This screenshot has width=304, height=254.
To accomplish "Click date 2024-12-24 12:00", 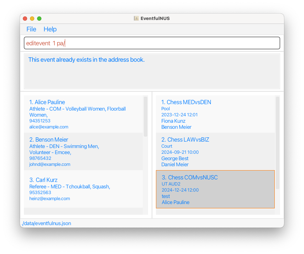I will (x=180, y=190).
